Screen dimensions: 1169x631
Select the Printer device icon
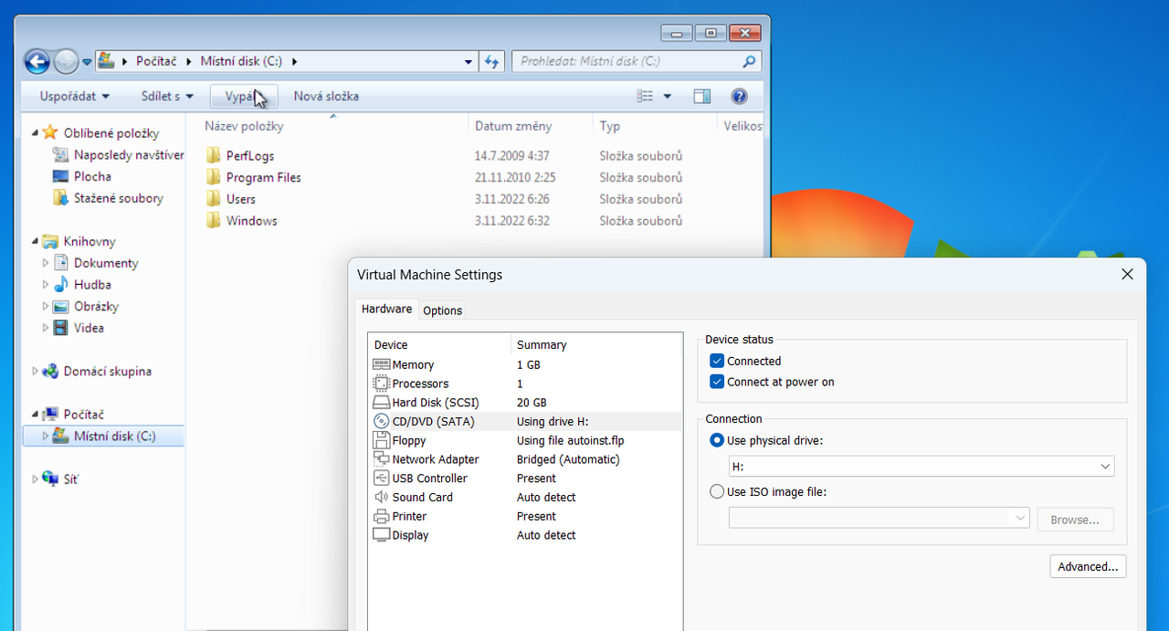click(382, 517)
